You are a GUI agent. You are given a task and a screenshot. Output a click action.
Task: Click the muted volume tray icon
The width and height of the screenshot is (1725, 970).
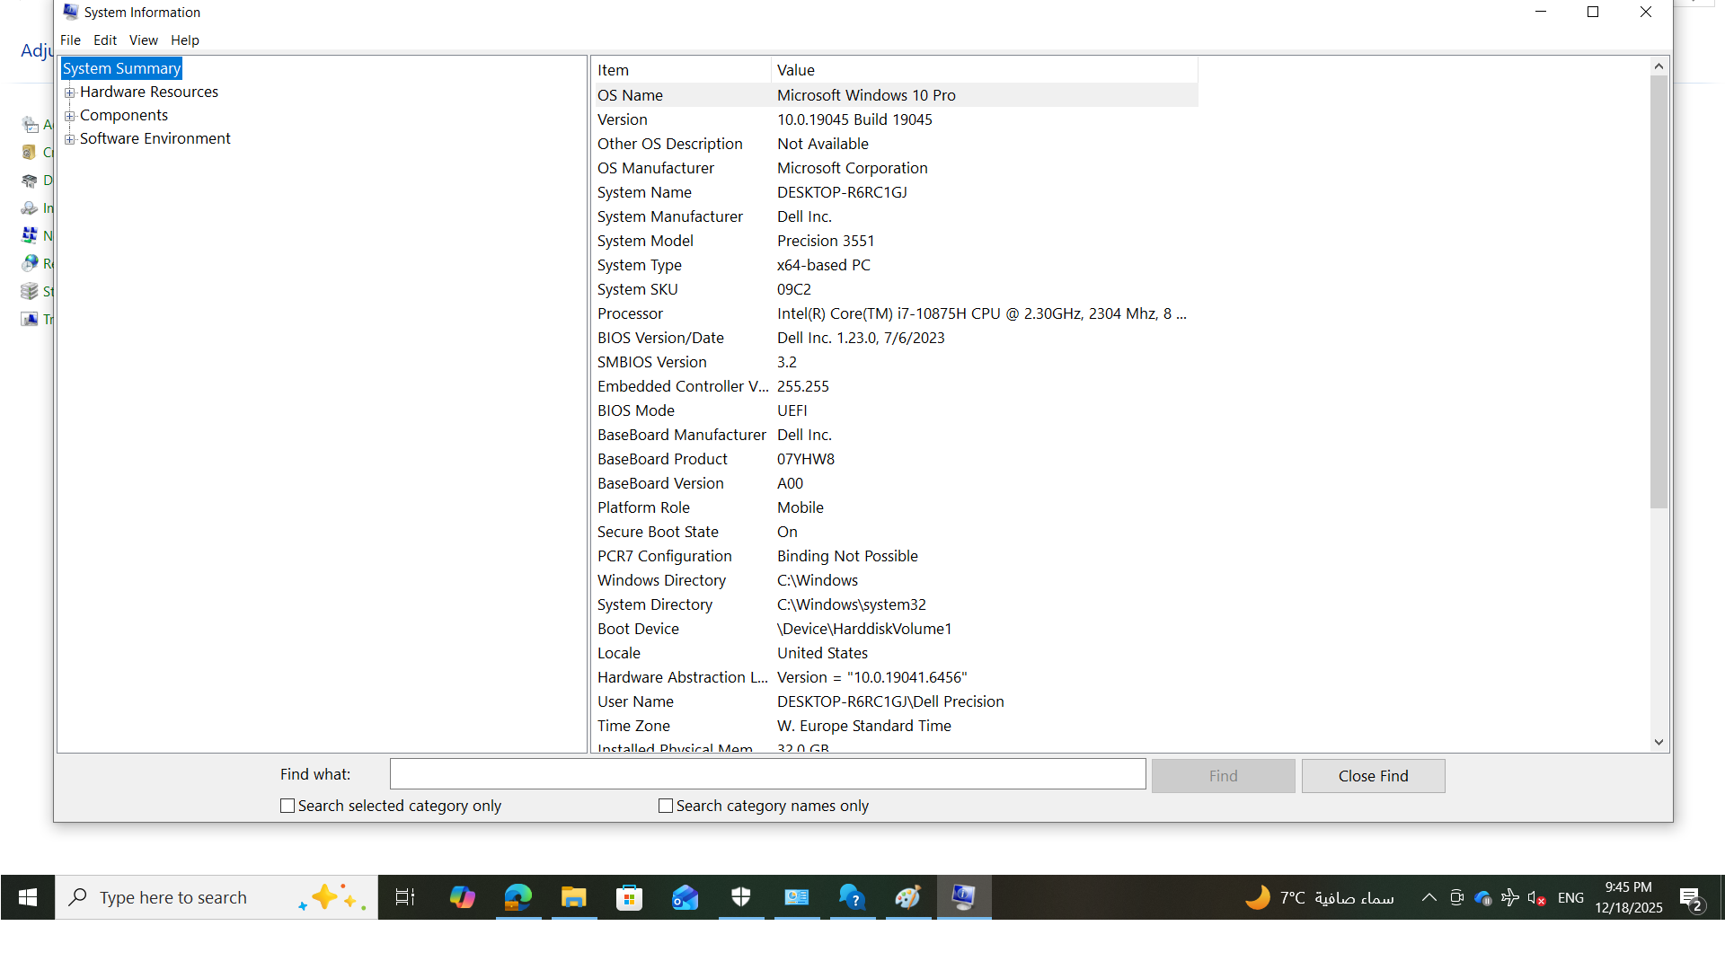(x=1536, y=898)
